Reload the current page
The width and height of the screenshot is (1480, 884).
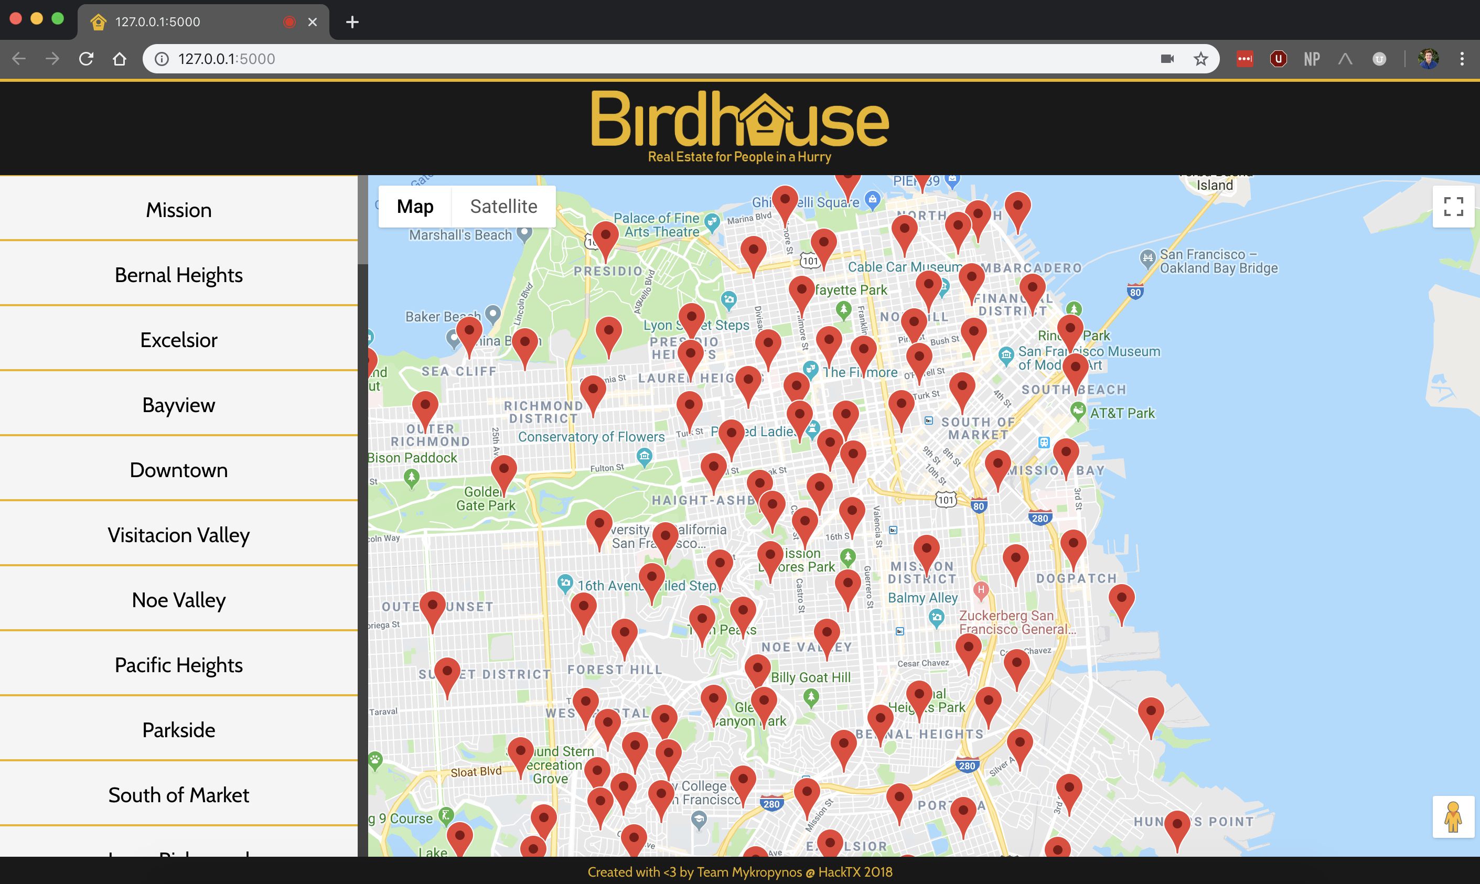(87, 58)
